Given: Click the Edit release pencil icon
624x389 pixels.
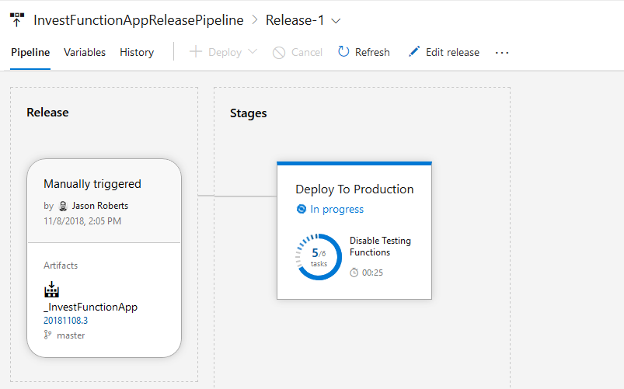Looking at the screenshot, I should pyautogui.click(x=414, y=52).
